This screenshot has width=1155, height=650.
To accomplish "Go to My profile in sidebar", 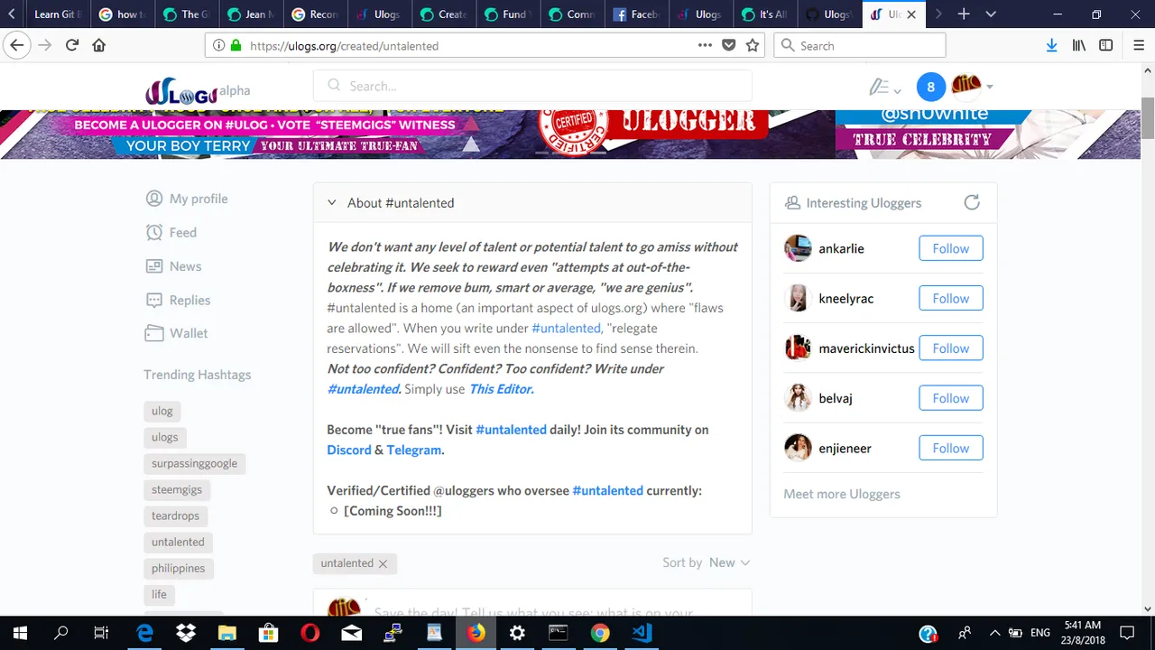I will point(187,199).
